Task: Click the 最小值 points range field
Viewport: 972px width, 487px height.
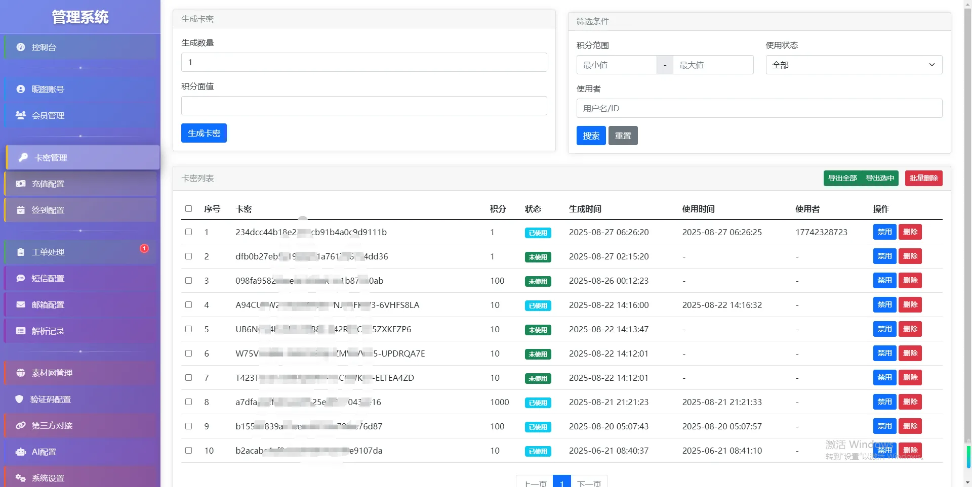Action: click(616, 65)
